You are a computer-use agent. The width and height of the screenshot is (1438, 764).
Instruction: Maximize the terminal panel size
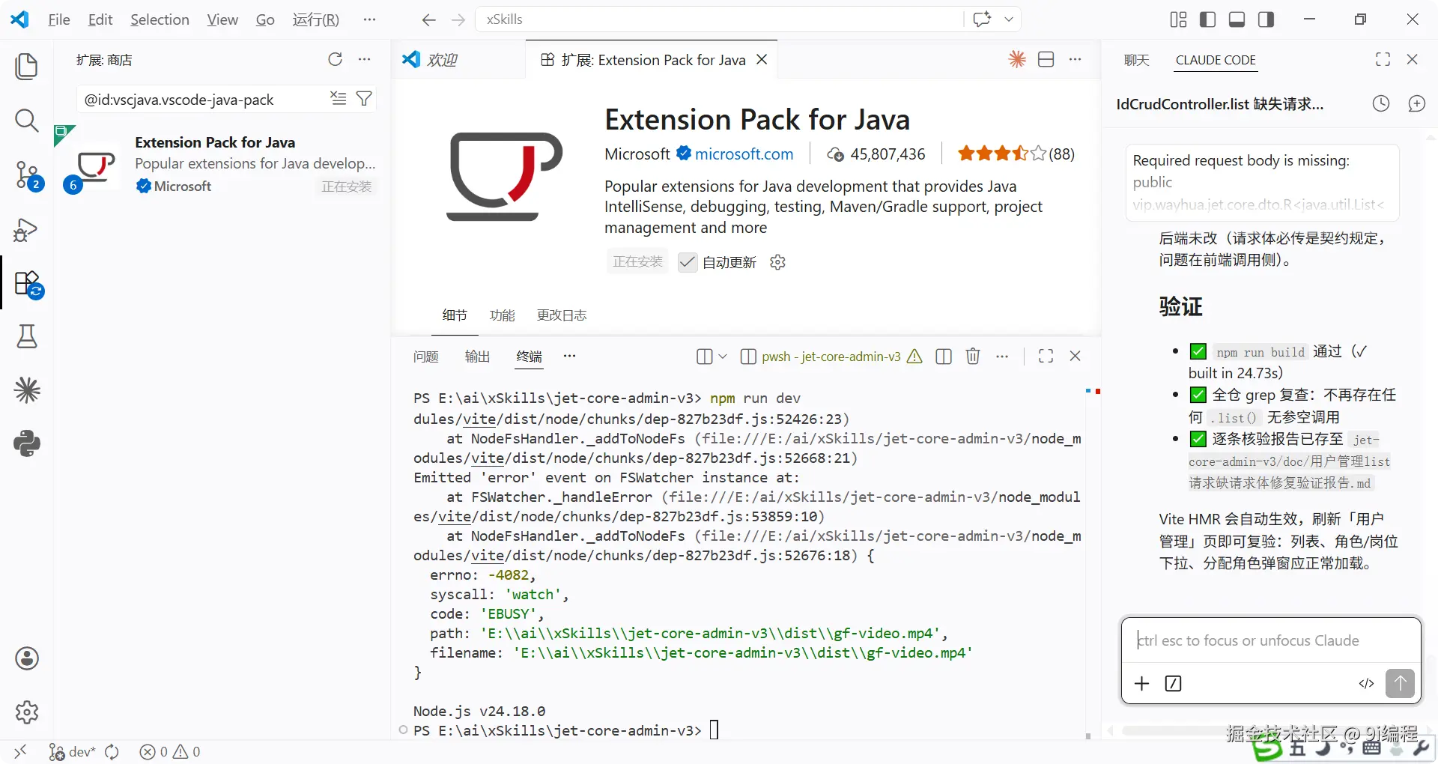tap(1046, 357)
